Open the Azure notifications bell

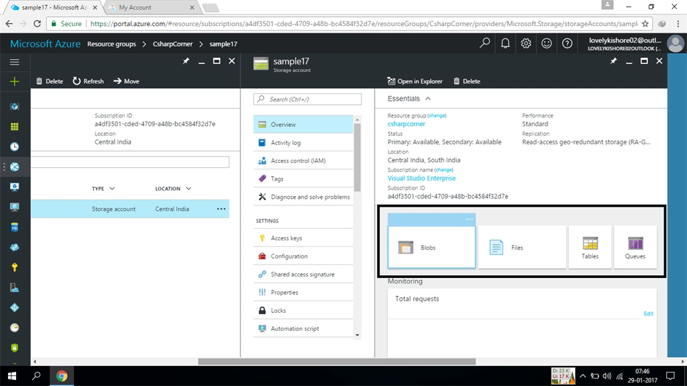[x=505, y=44]
